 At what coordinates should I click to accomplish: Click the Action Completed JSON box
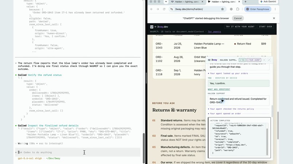tap(239, 138)
